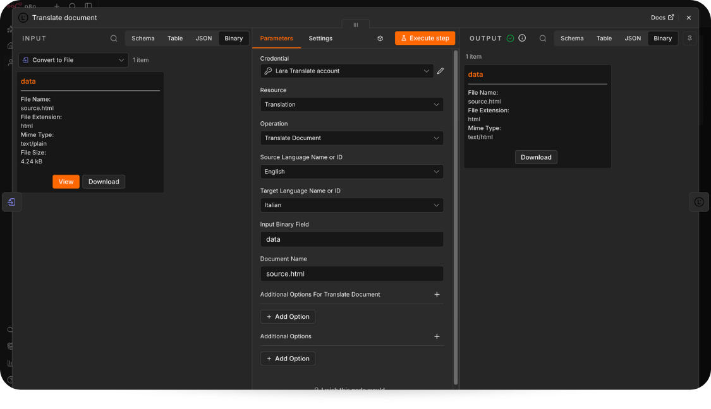The height and width of the screenshot is (409, 711).
Task: Click the next node icon on right edge
Action: click(x=699, y=202)
